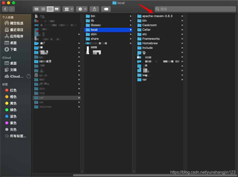Expand Cellar folder via its arrow
The height and width of the screenshot is (177, 238).
click(182, 30)
